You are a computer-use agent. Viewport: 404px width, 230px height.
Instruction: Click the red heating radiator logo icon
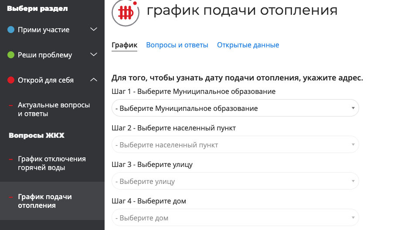tap(126, 13)
